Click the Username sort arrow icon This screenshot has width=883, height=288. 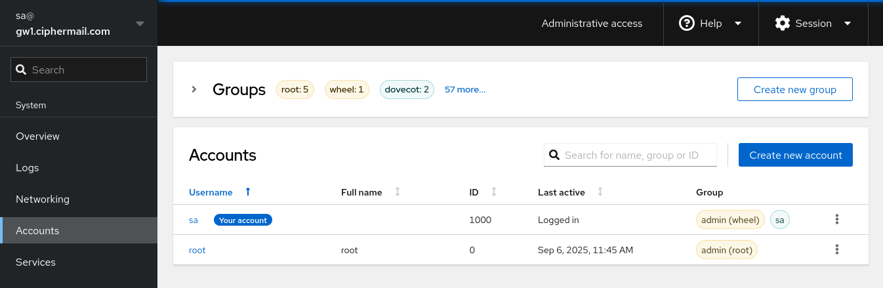pos(247,192)
